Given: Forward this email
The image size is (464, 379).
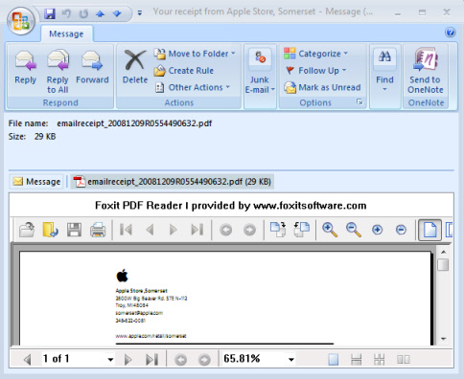Looking at the screenshot, I should tap(92, 67).
